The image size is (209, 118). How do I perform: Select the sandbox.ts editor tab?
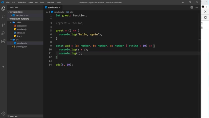53,8
